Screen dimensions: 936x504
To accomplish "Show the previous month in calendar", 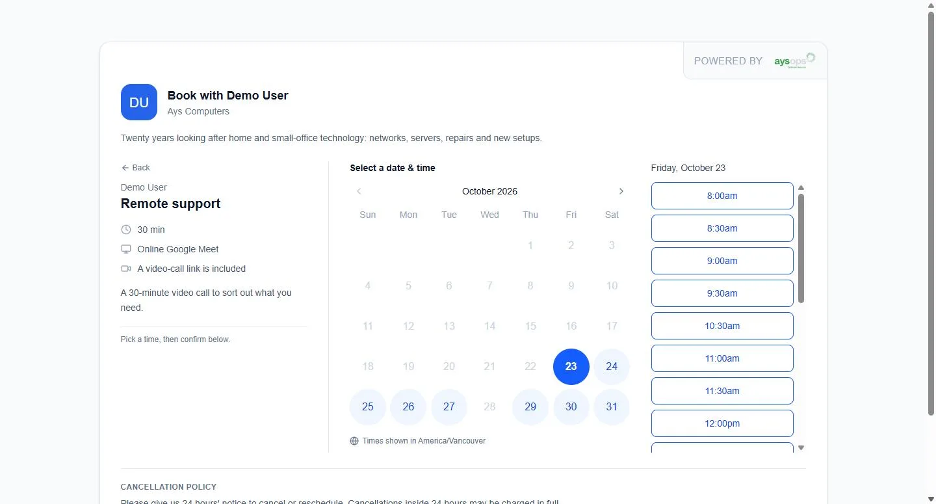I will click(359, 191).
